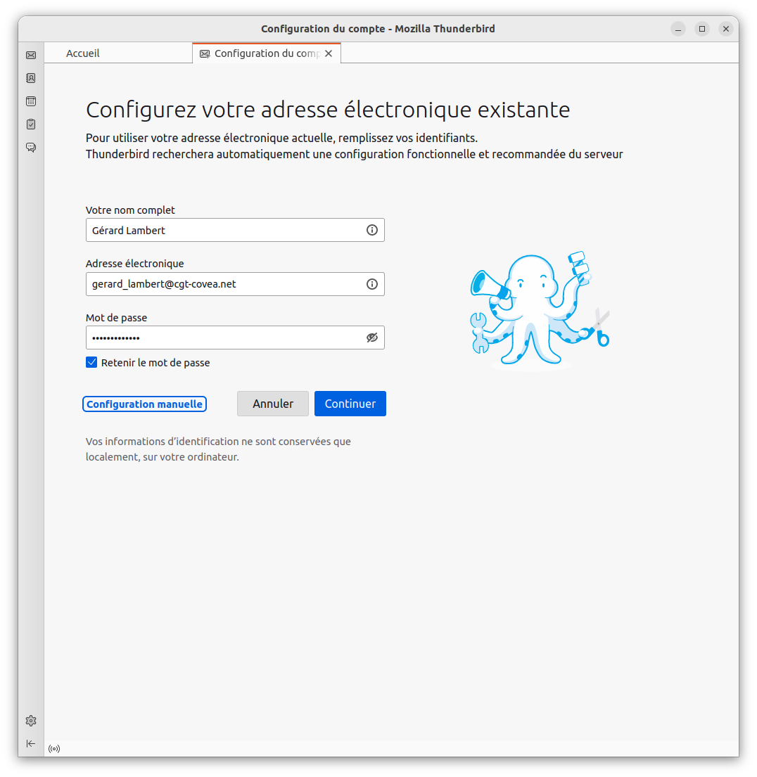
Task: Show info tooltip for 'Votre nom complet' field
Action: click(371, 230)
